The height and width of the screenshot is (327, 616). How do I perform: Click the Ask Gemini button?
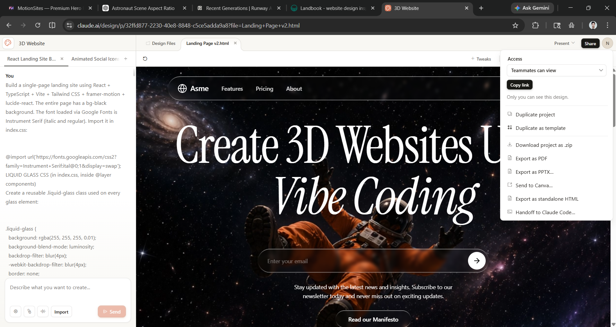(532, 8)
